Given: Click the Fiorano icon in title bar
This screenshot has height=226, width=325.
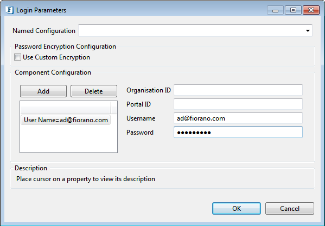Looking at the screenshot, I should 9,10.
